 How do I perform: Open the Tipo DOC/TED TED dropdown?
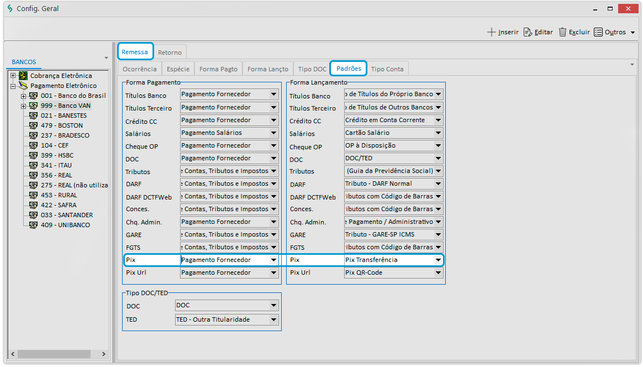[273, 320]
